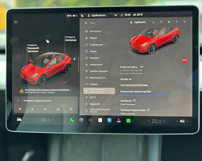The width and height of the screenshot is (202, 161).
Task: Skip to previous track
Action: pos(20,109)
